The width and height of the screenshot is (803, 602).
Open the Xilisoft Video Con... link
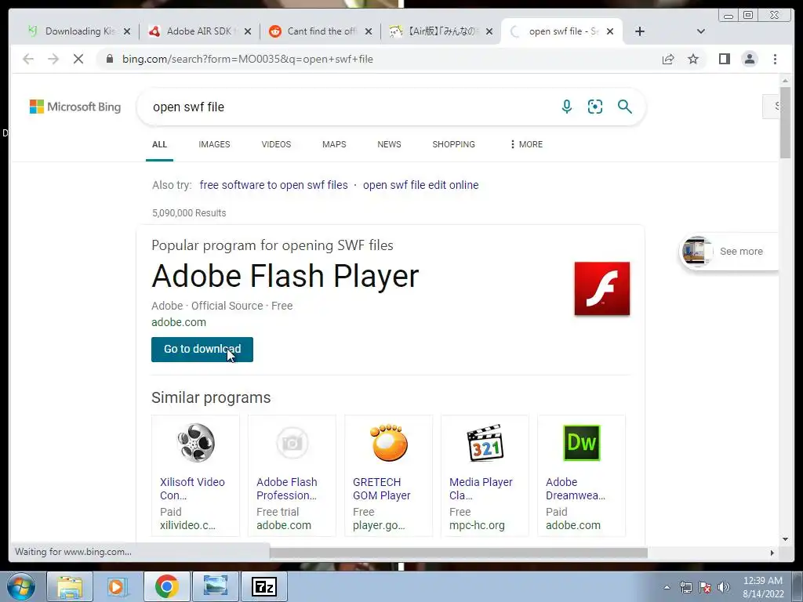pos(192,488)
